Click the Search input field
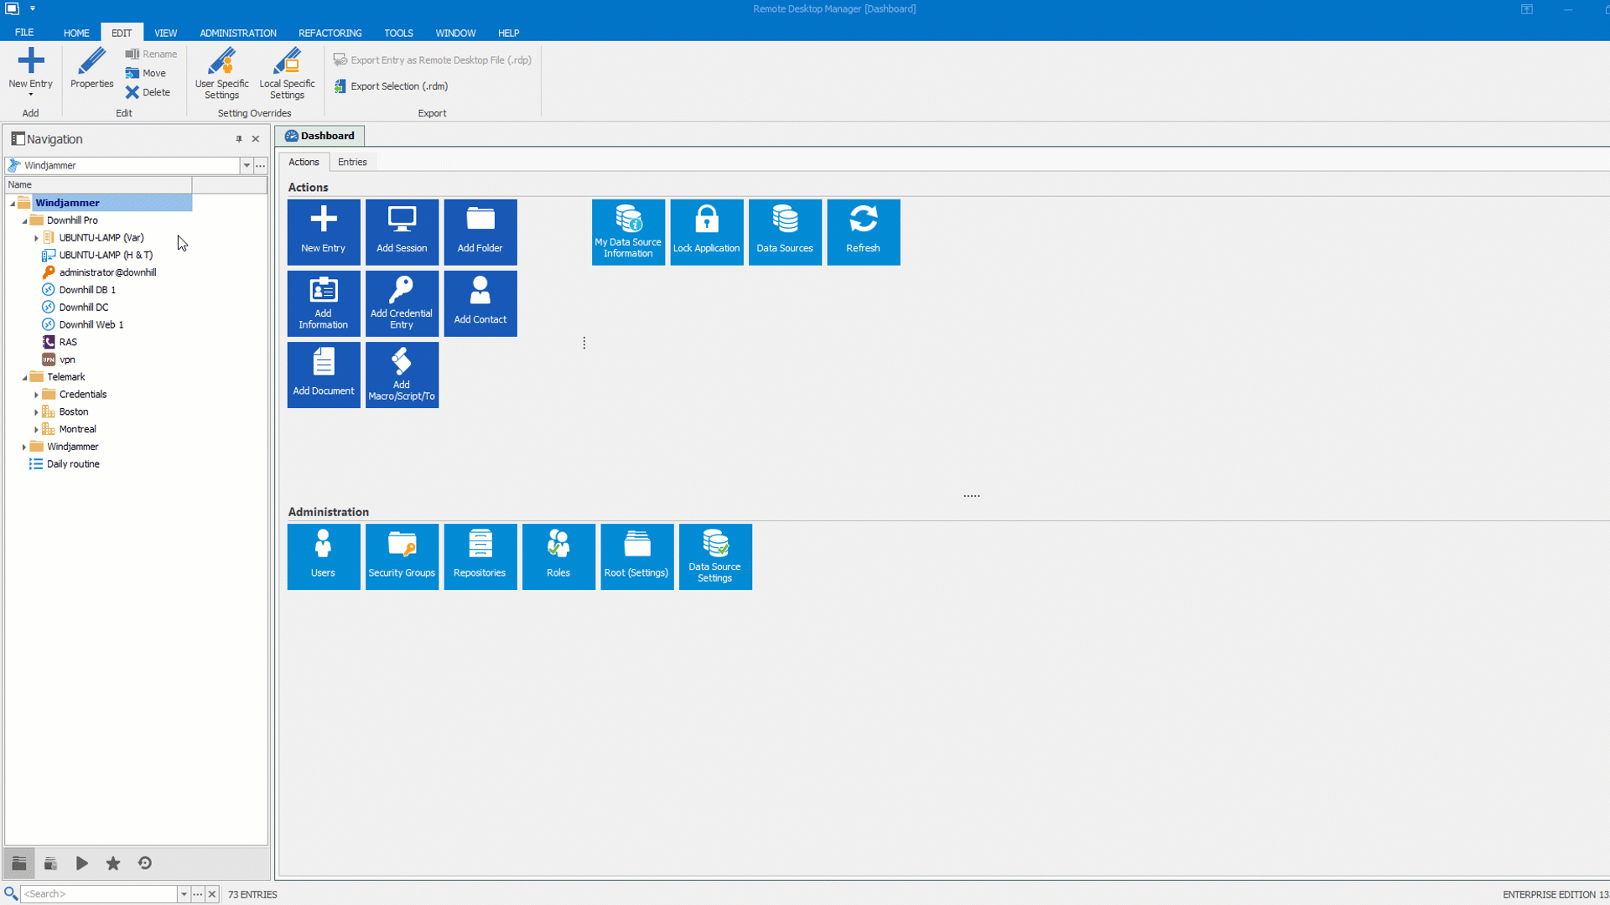This screenshot has width=1610, height=905. point(99,894)
